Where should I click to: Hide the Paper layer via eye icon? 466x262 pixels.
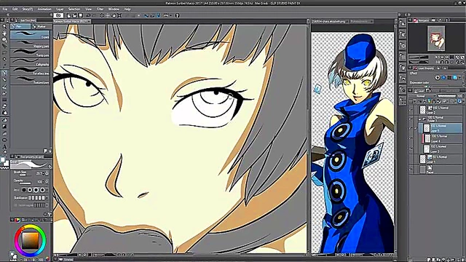(411, 170)
